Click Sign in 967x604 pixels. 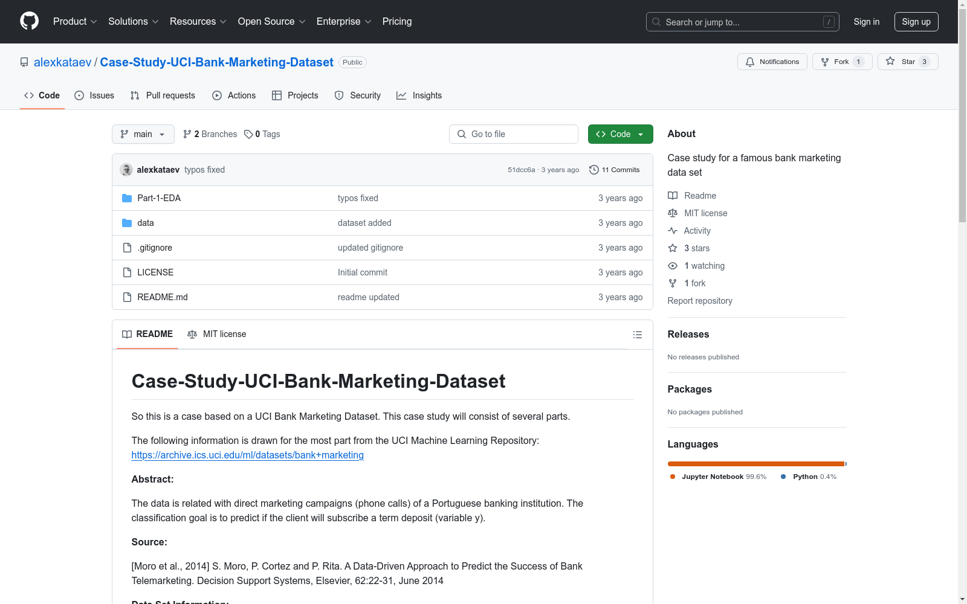pyautogui.click(x=867, y=22)
